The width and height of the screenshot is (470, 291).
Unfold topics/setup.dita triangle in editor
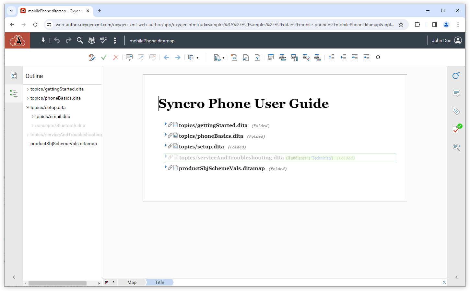[166, 145]
